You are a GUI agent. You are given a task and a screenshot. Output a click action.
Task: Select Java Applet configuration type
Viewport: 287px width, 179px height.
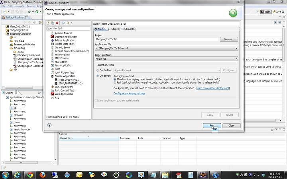(x=61, y=62)
